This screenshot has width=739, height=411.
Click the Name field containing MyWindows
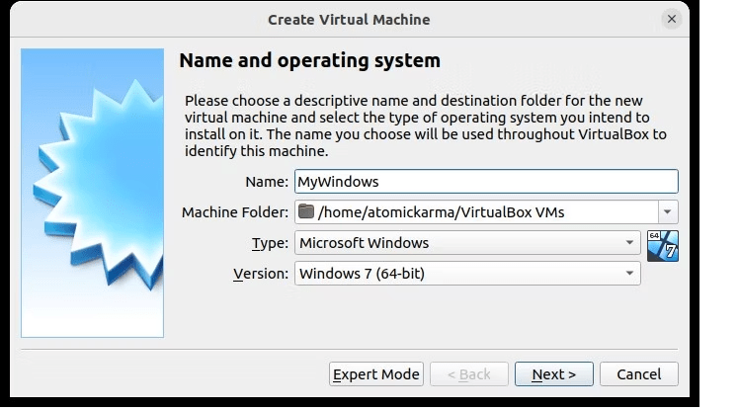click(x=486, y=182)
